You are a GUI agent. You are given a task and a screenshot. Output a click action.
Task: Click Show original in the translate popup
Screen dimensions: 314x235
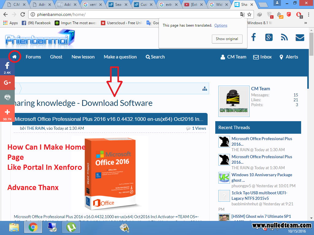coord(227,39)
